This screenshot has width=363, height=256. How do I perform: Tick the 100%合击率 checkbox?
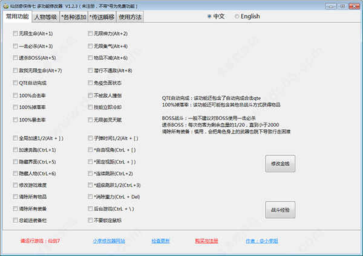tap(15, 95)
